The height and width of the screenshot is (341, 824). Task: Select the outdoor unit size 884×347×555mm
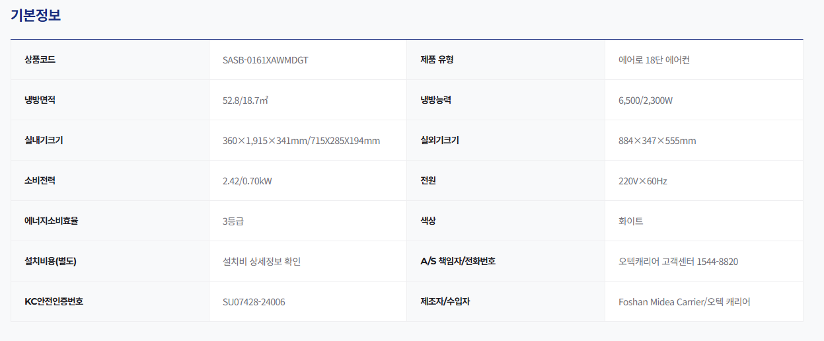pos(657,141)
